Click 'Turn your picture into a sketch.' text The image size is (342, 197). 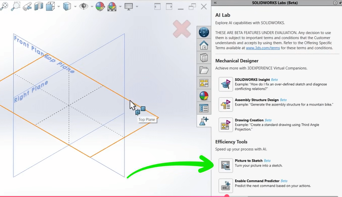259,165
